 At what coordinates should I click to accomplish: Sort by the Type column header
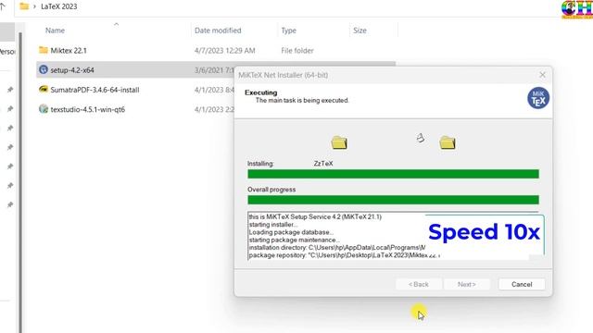[288, 31]
